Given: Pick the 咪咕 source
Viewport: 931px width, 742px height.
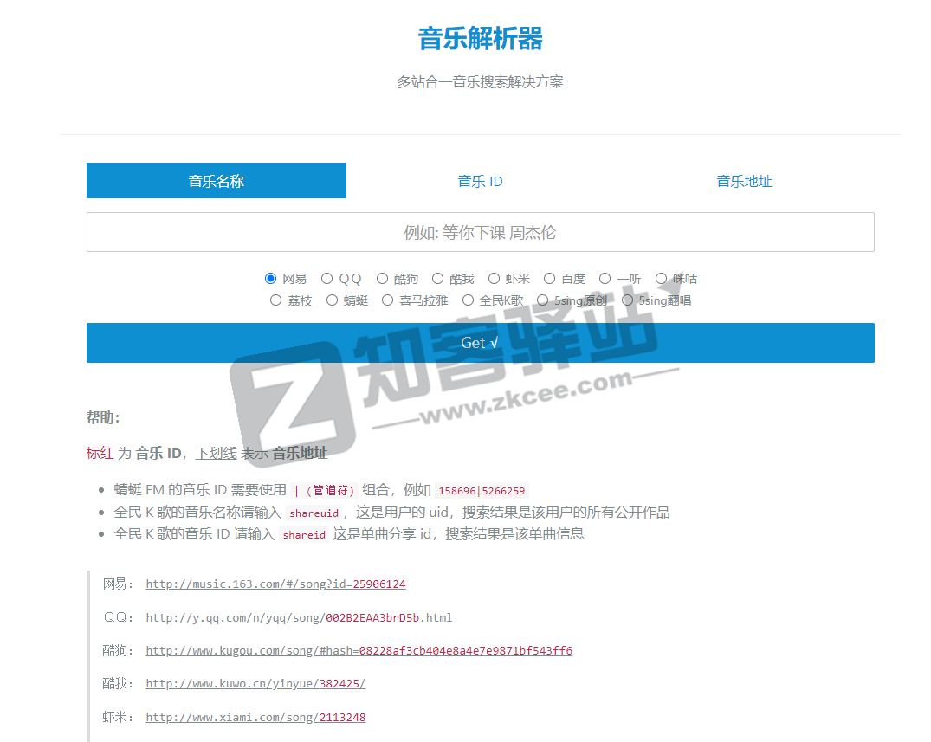Looking at the screenshot, I should click(661, 278).
